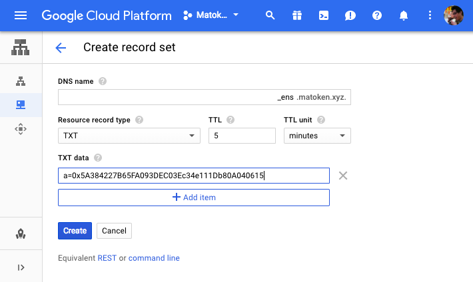Activate Cloud Shell terminal icon
Viewport: 473px width, 282px height.
(323, 15)
